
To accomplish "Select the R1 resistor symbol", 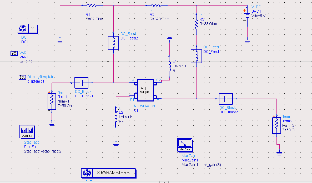I will coord(92,5).
